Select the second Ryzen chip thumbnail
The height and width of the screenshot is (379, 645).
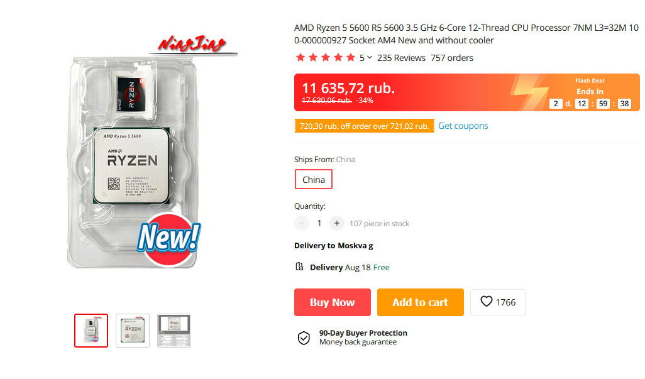coord(133,331)
